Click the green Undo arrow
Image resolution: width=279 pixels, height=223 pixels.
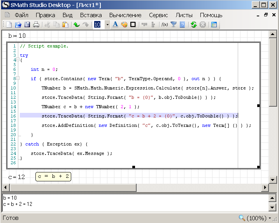coord(77,25)
